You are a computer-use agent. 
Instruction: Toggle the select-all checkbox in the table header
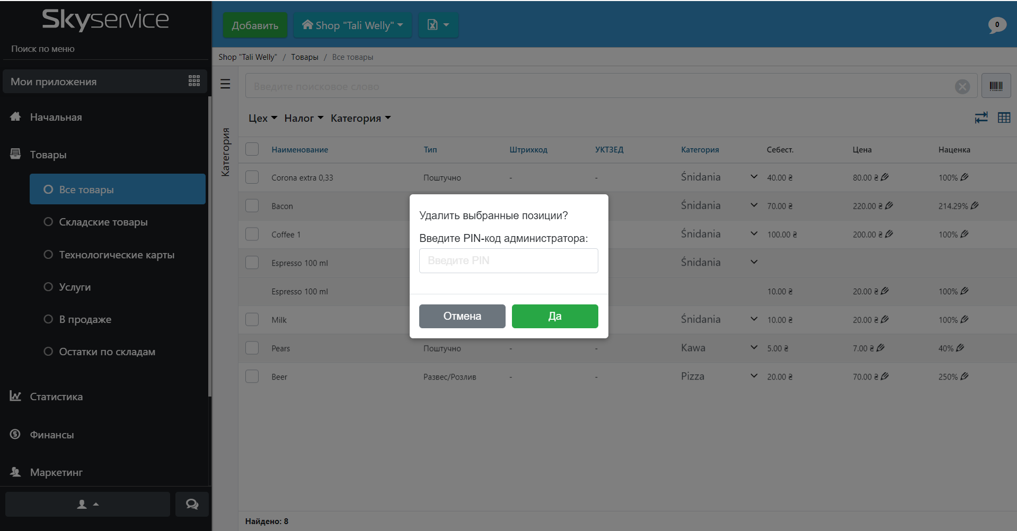(252, 149)
